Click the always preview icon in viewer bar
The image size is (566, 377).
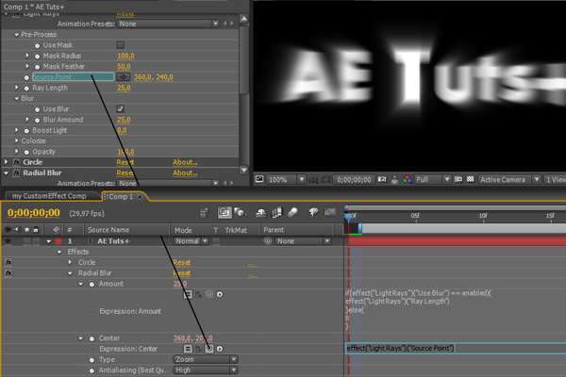click(x=259, y=179)
